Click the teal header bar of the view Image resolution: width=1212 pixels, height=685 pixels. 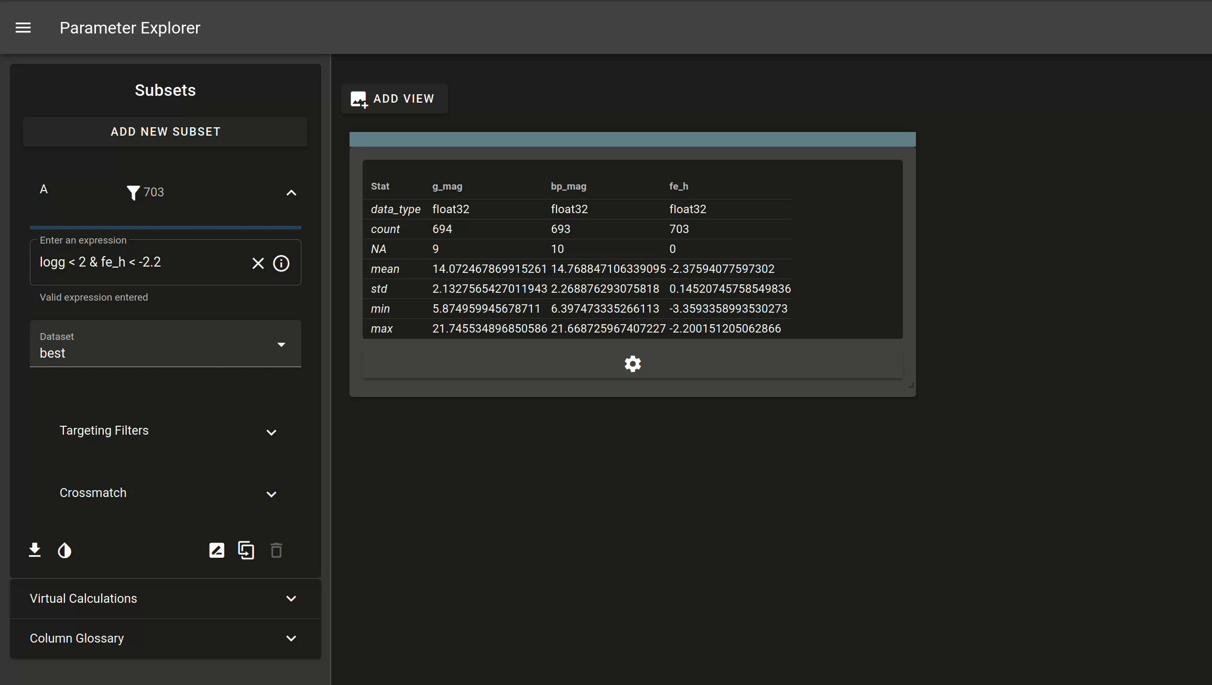pos(632,139)
